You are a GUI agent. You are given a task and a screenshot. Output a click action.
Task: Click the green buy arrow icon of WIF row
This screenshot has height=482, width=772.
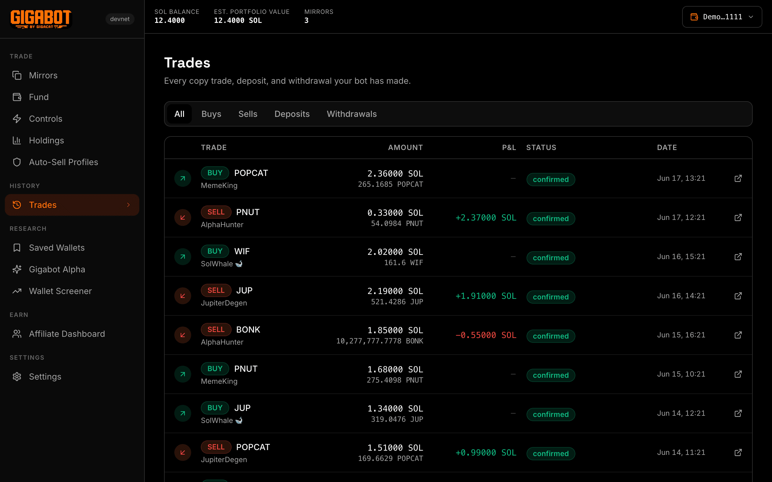coord(183,257)
